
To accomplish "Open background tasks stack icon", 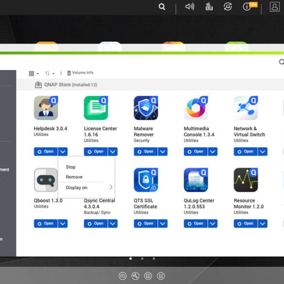I will [x=209, y=7].
